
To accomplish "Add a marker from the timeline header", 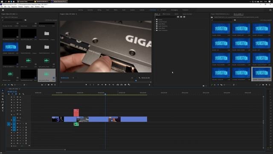I will (x=20, y=94).
